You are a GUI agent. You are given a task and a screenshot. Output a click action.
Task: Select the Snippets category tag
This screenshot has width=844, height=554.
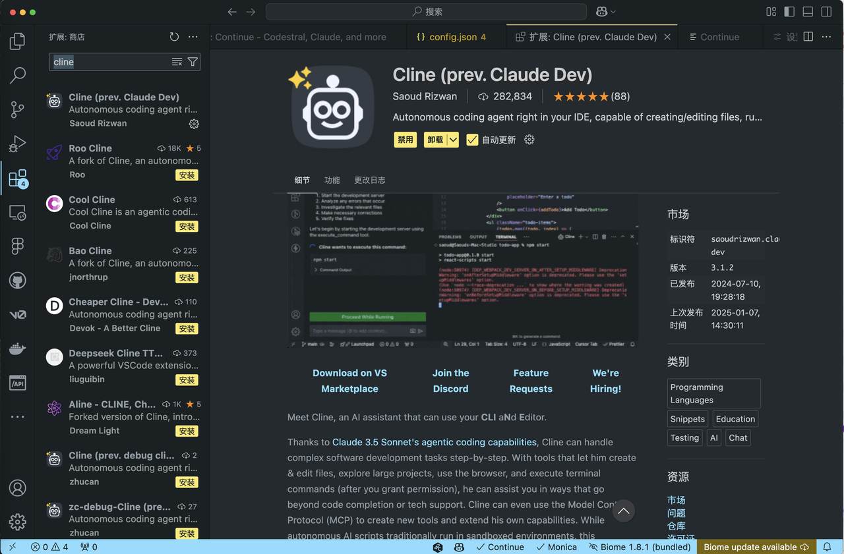(688, 419)
